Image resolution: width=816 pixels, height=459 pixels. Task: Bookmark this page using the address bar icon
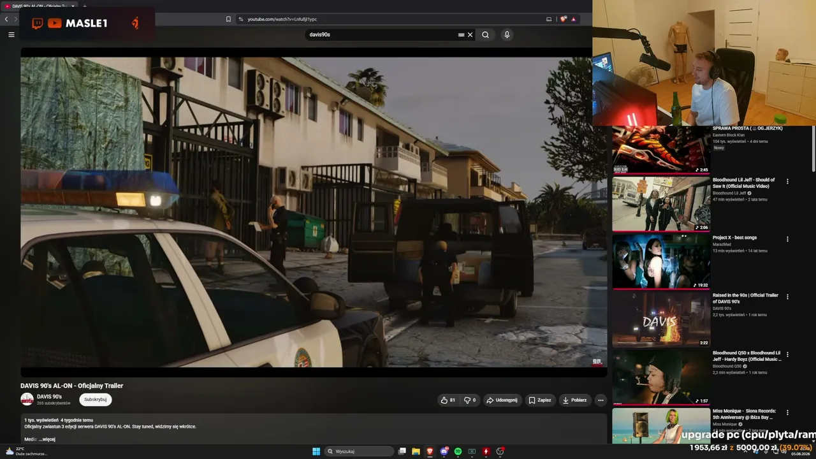pyautogui.click(x=228, y=19)
